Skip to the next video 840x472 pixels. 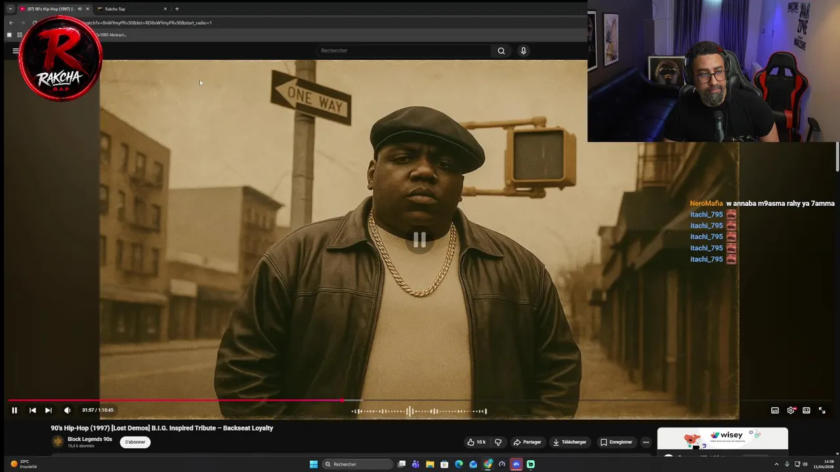coord(48,410)
